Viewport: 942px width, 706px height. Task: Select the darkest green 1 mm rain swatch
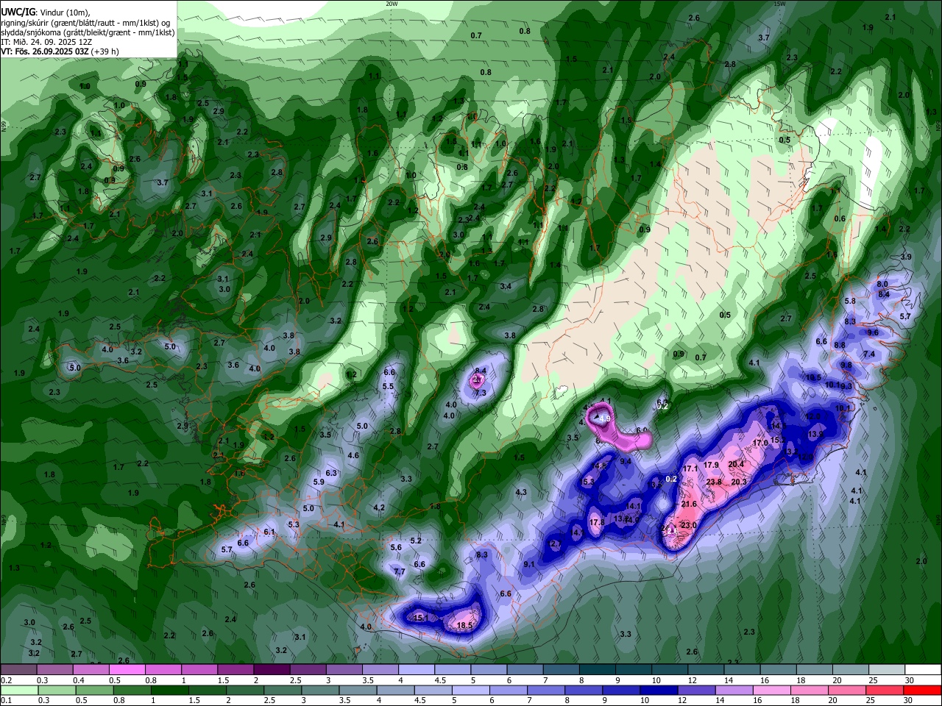[x=169, y=690]
